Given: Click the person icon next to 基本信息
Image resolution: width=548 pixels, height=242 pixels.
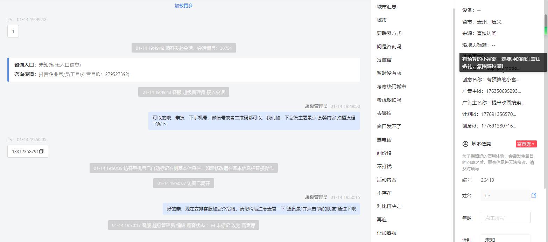Looking at the screenshot, I should (465, 144).
